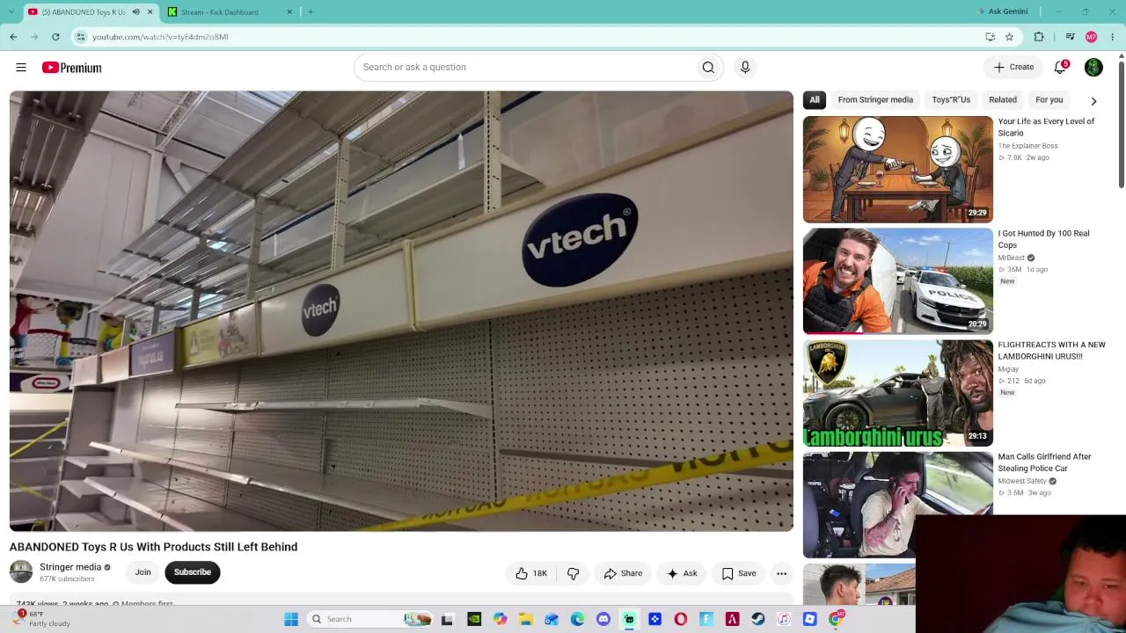
Task: Close the Kick Dashboard tab
Action: pos(289,11)
